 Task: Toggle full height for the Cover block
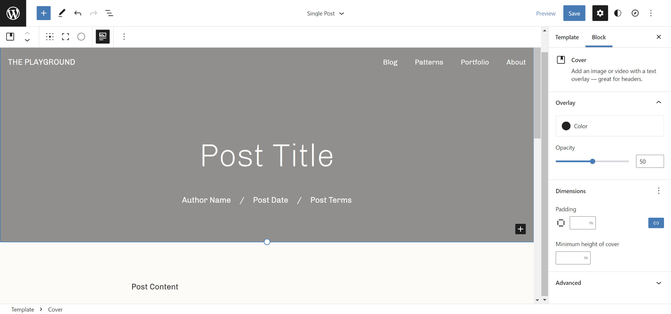pyautogui.click(x=65, y=37)
